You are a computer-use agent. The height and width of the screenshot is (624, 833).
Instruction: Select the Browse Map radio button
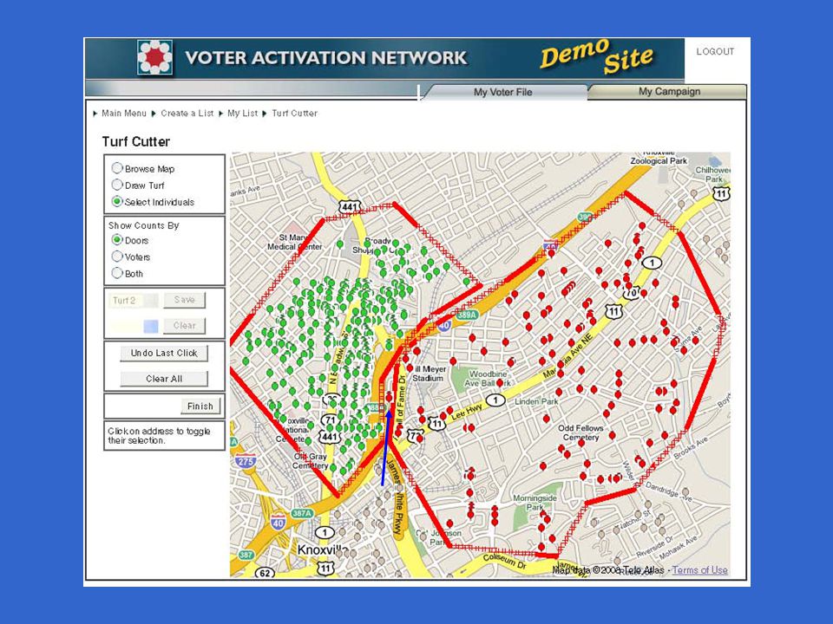(117, 168)
